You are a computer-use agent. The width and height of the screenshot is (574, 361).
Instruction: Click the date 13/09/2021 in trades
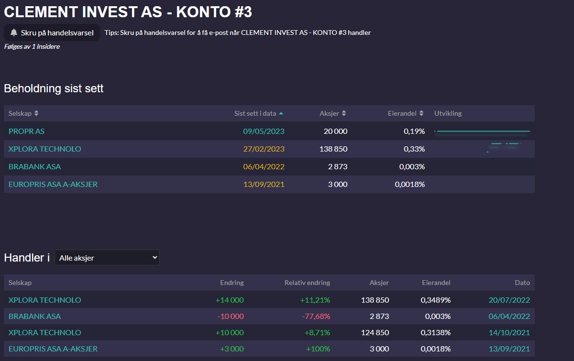click(x=509, y=349)
